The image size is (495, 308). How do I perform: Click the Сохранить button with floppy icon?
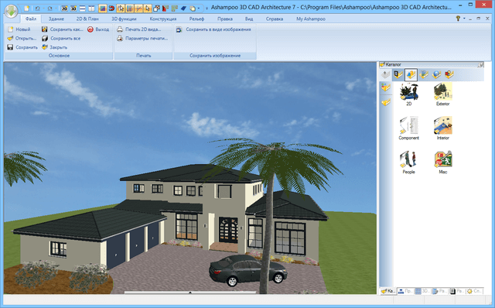(22, 47)
